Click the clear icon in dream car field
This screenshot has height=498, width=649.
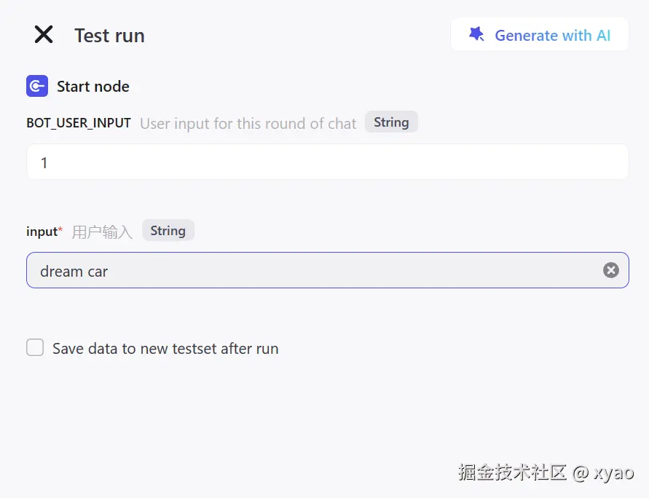click(x=610, y=269)
